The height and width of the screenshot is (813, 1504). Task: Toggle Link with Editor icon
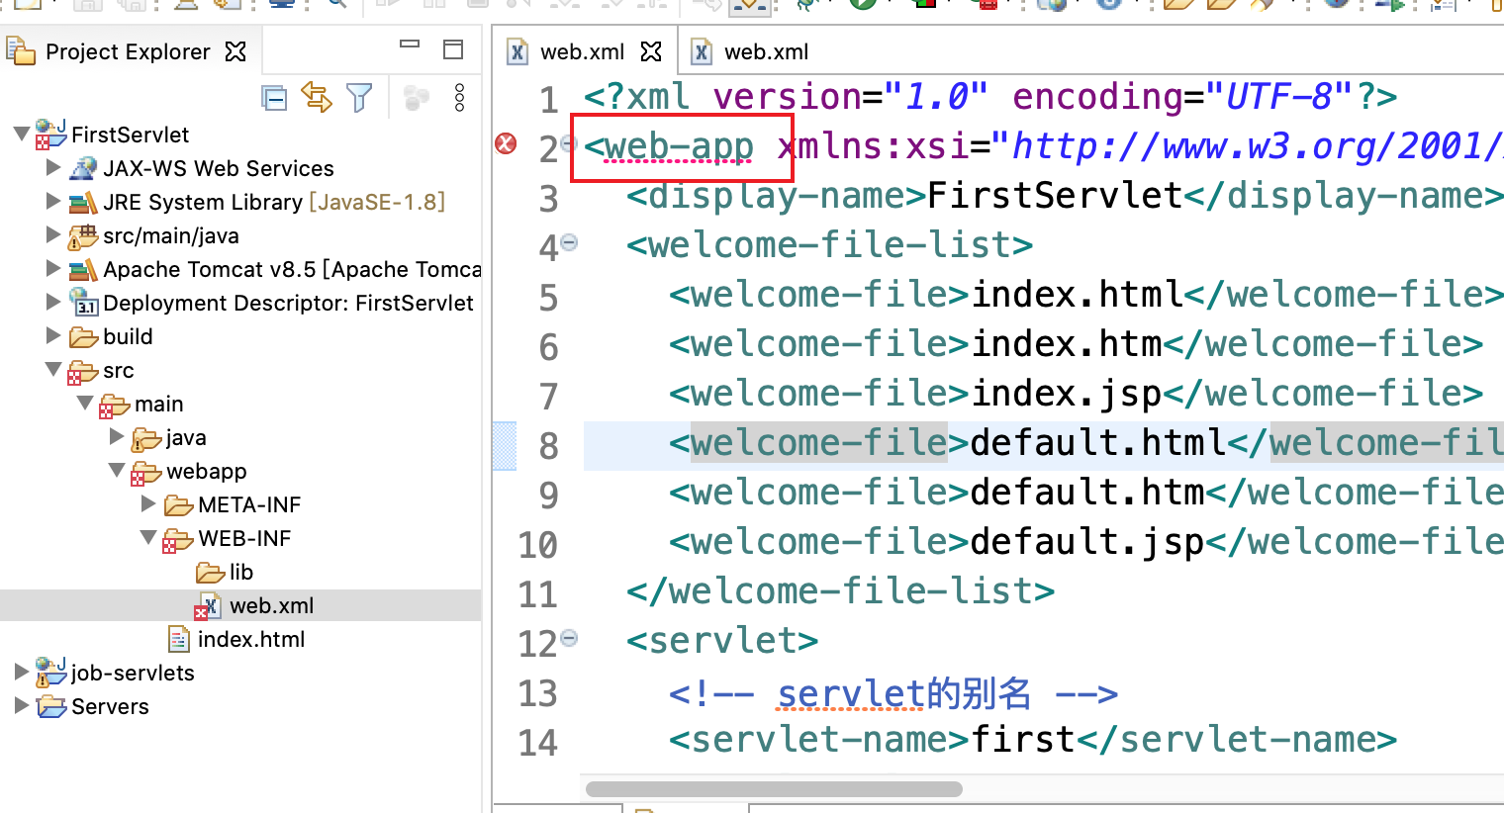pos(317,97)
